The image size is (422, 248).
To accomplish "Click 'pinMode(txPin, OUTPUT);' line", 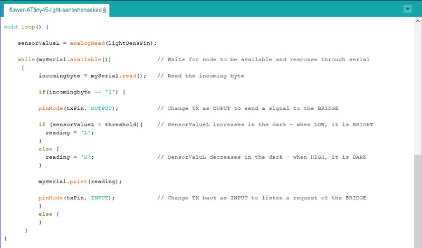I will click(x=78, y=108).
